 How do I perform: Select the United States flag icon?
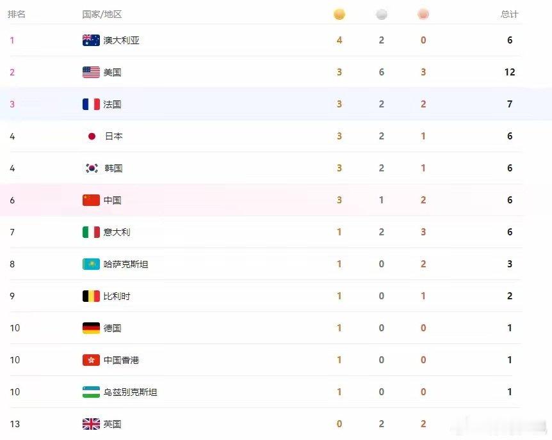coord(91,72)
